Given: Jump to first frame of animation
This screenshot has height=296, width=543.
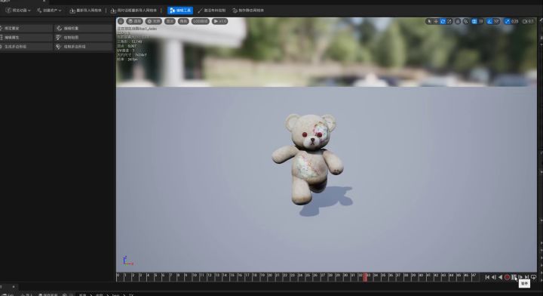Looking at the screenshot, I should coord(487,277).
